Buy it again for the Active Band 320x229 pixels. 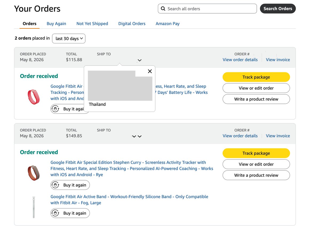(70, 213)
